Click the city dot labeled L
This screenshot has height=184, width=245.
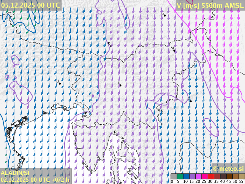(120, 85)
